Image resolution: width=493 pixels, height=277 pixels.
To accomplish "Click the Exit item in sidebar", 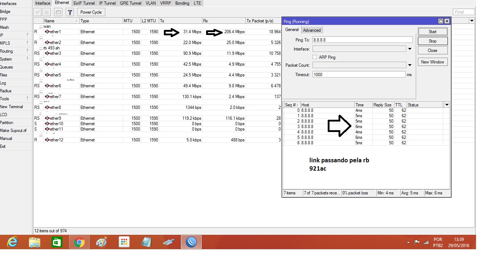I will 3,146.
